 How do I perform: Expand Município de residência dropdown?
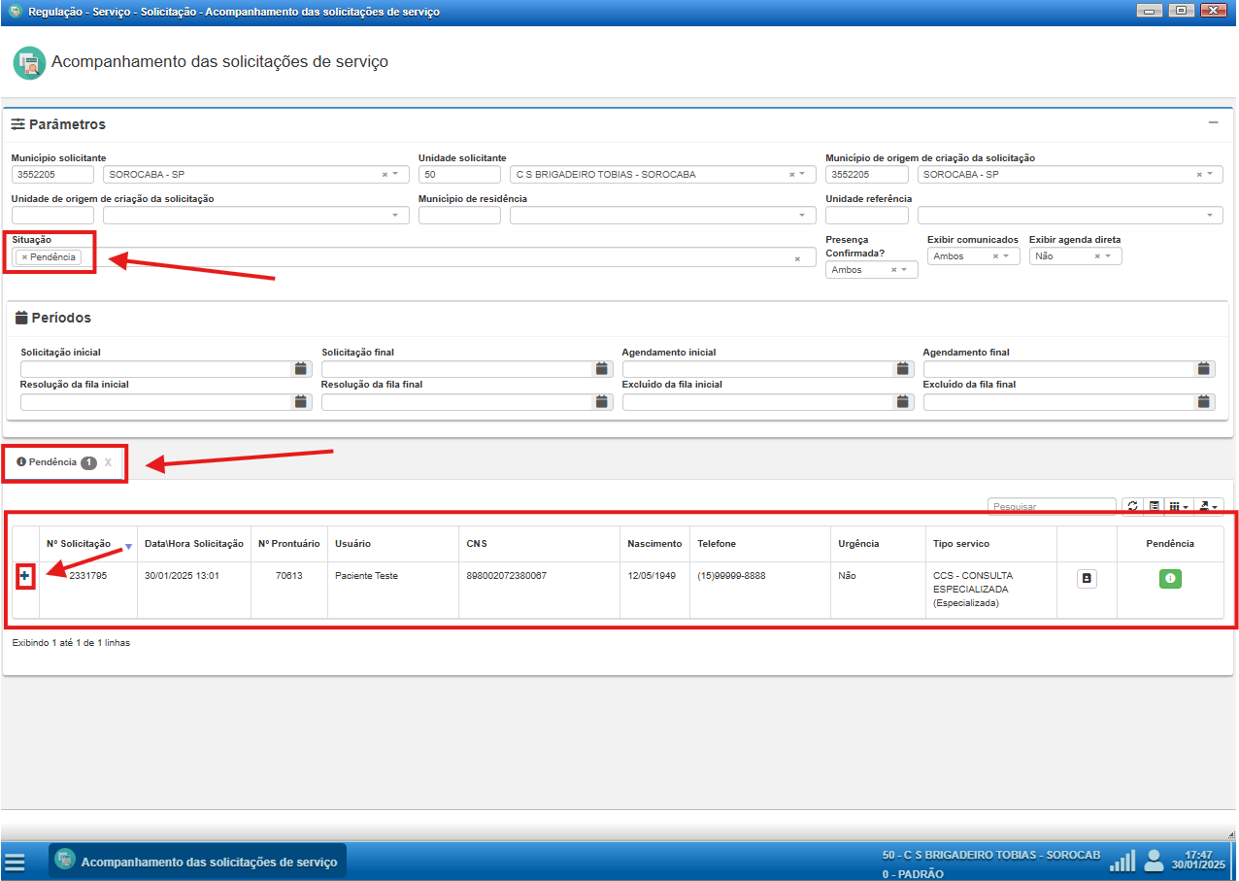(802, 216)
